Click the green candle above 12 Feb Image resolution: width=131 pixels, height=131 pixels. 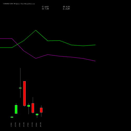pos(16,109)
